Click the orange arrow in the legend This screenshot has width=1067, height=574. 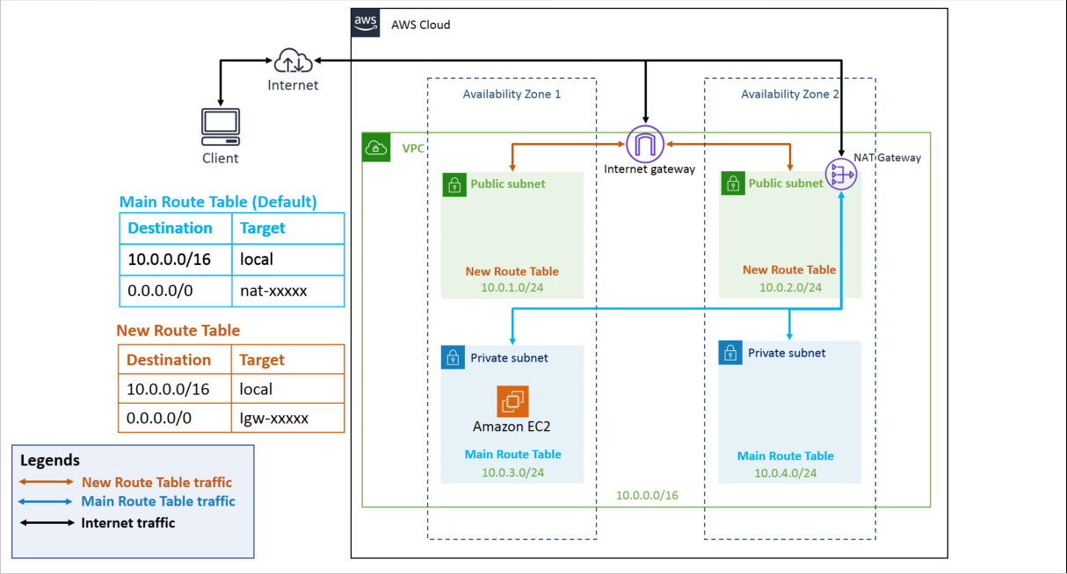tap(47, 482)
